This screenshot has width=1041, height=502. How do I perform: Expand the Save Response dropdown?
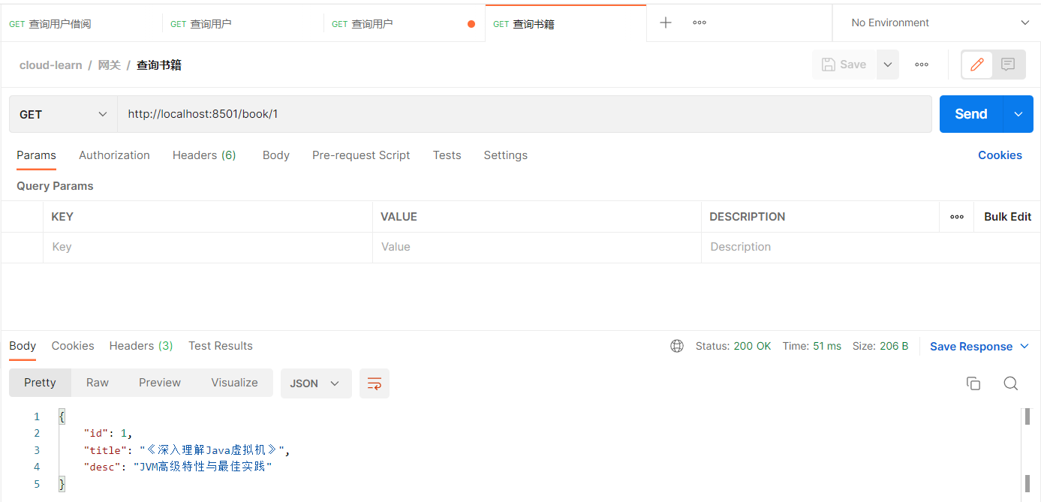1025,347
